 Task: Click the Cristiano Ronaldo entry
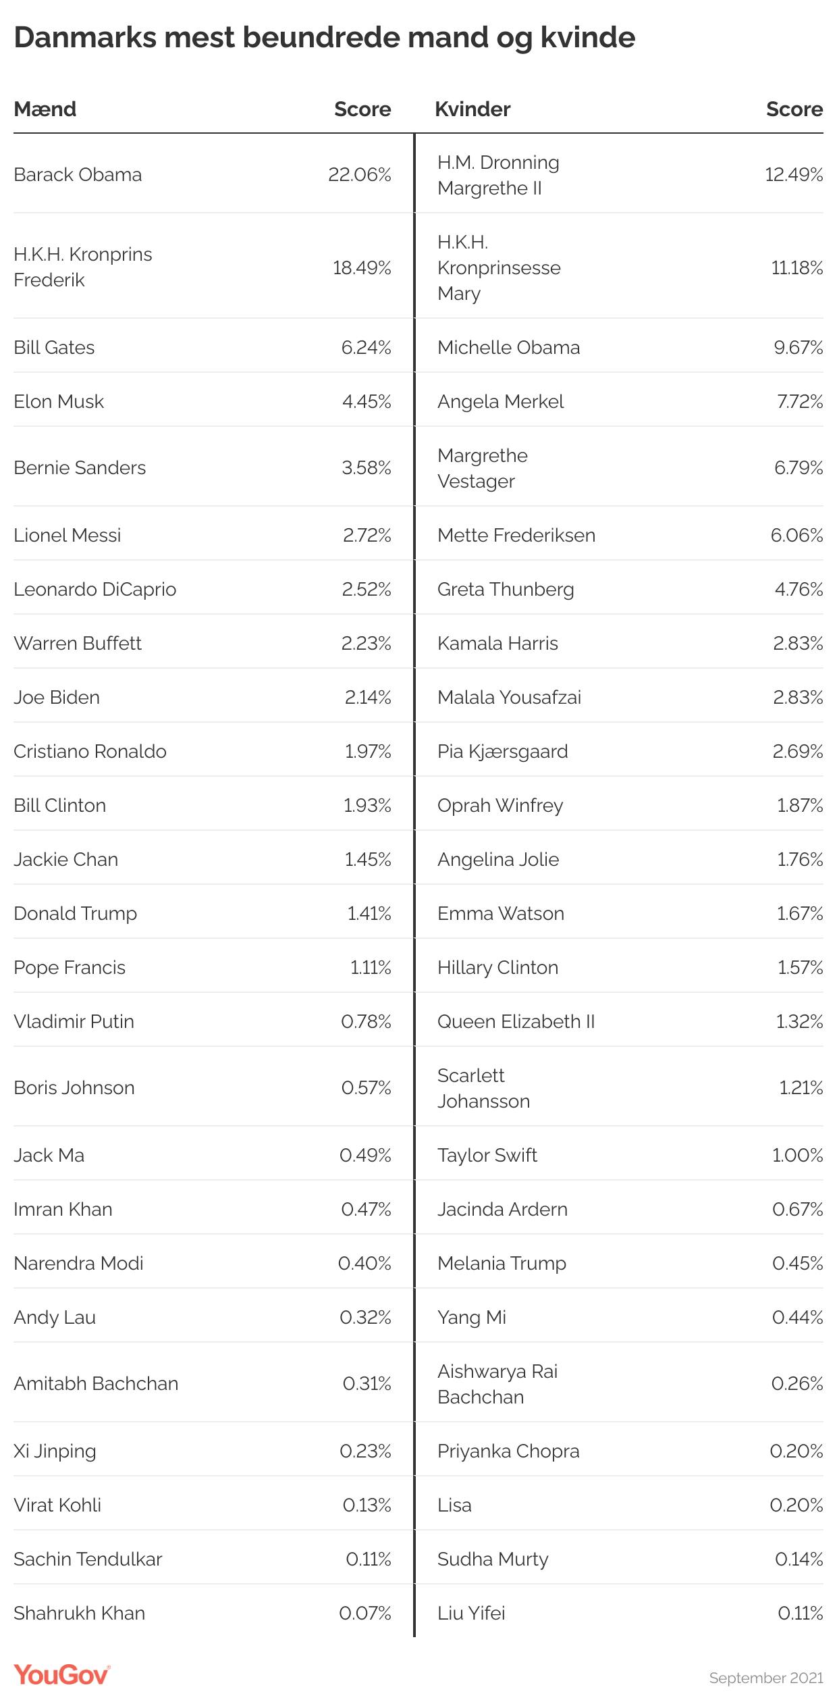click(x=90, y=751)
